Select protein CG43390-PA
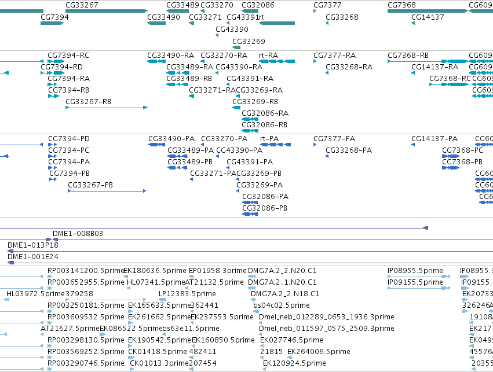Viewport: 493px width, 372px height. coord(217,156)
